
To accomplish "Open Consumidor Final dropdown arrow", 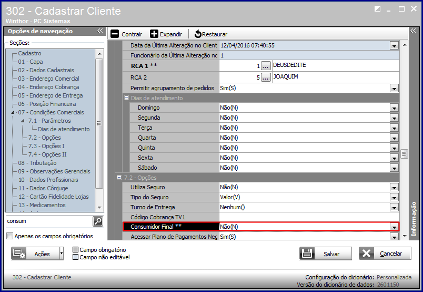I will click(x=394, y=227).
